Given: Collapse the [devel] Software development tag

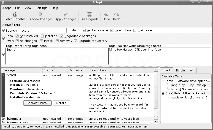Looking at the screenshot, I should [163, 81].
